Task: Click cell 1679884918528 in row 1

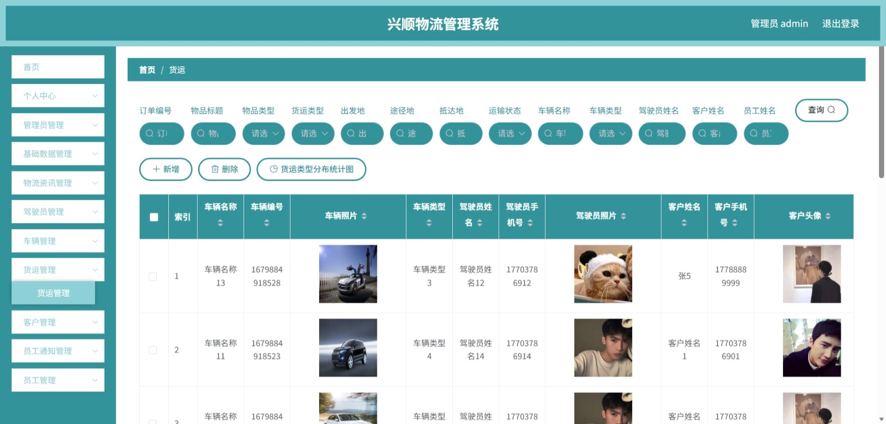Action: [267, 276]
